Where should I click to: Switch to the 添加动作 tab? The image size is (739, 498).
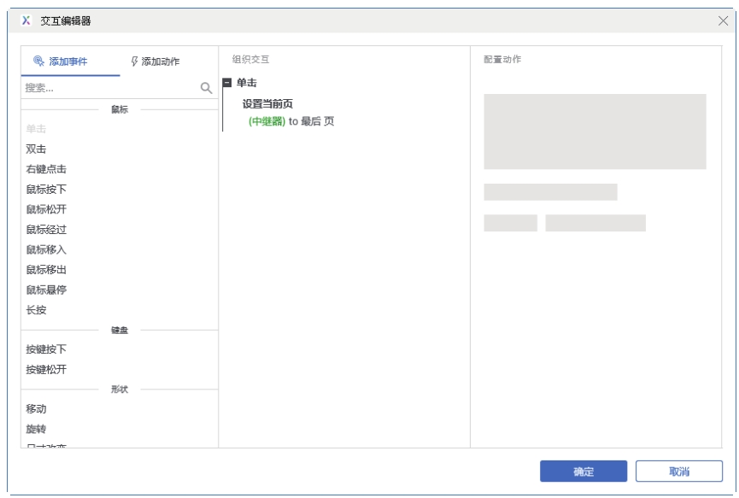pos(155,62)
